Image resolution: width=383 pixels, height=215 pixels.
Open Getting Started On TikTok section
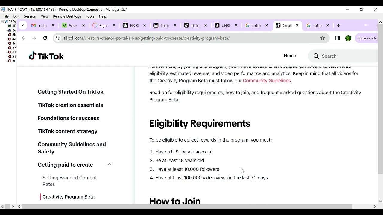point(71,92)
